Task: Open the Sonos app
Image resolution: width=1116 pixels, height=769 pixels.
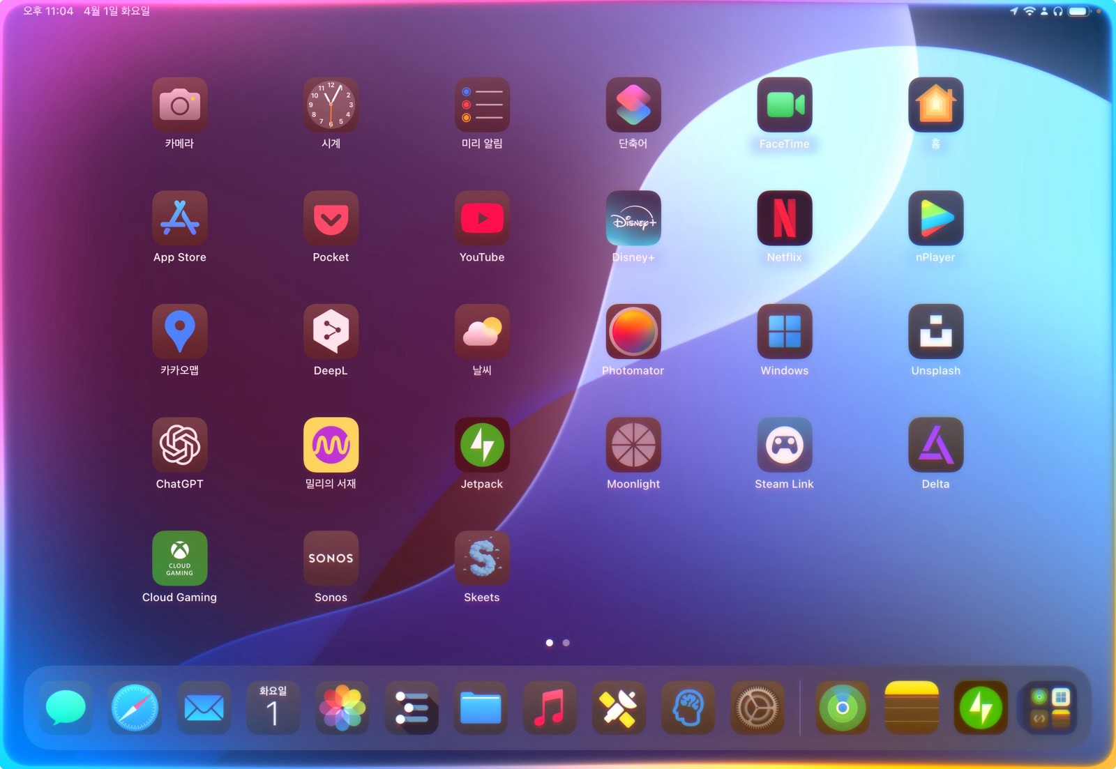Action: [x=331, y=558]
